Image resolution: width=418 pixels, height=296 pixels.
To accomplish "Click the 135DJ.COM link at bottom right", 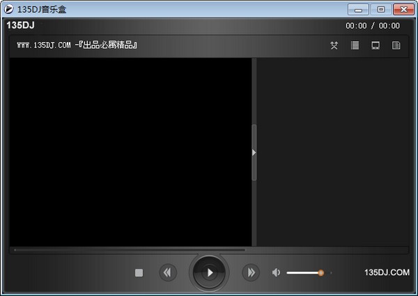I will [x=387, y=272].
